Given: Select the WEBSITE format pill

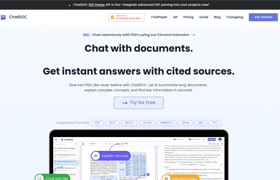Looking at the screenshot, I should tap(167, 123).
